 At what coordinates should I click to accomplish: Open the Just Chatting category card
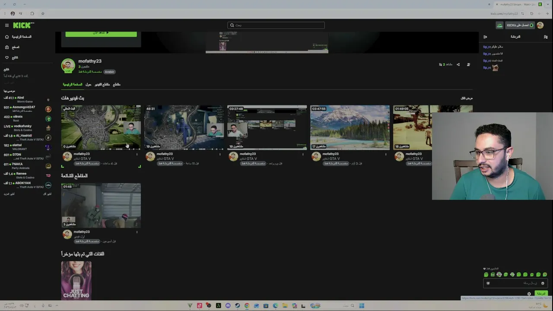[x=76, y=280]
